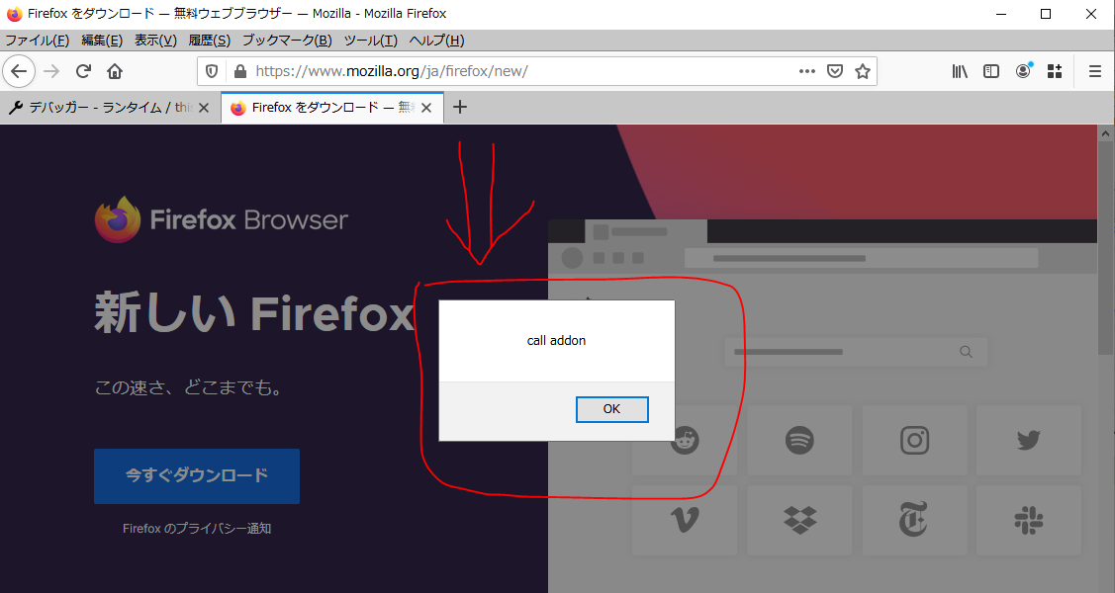The width and height of the screenshot is (1115, 593).
Task: Toggle the sidebar view icon
Action: [x=991, y=71]
